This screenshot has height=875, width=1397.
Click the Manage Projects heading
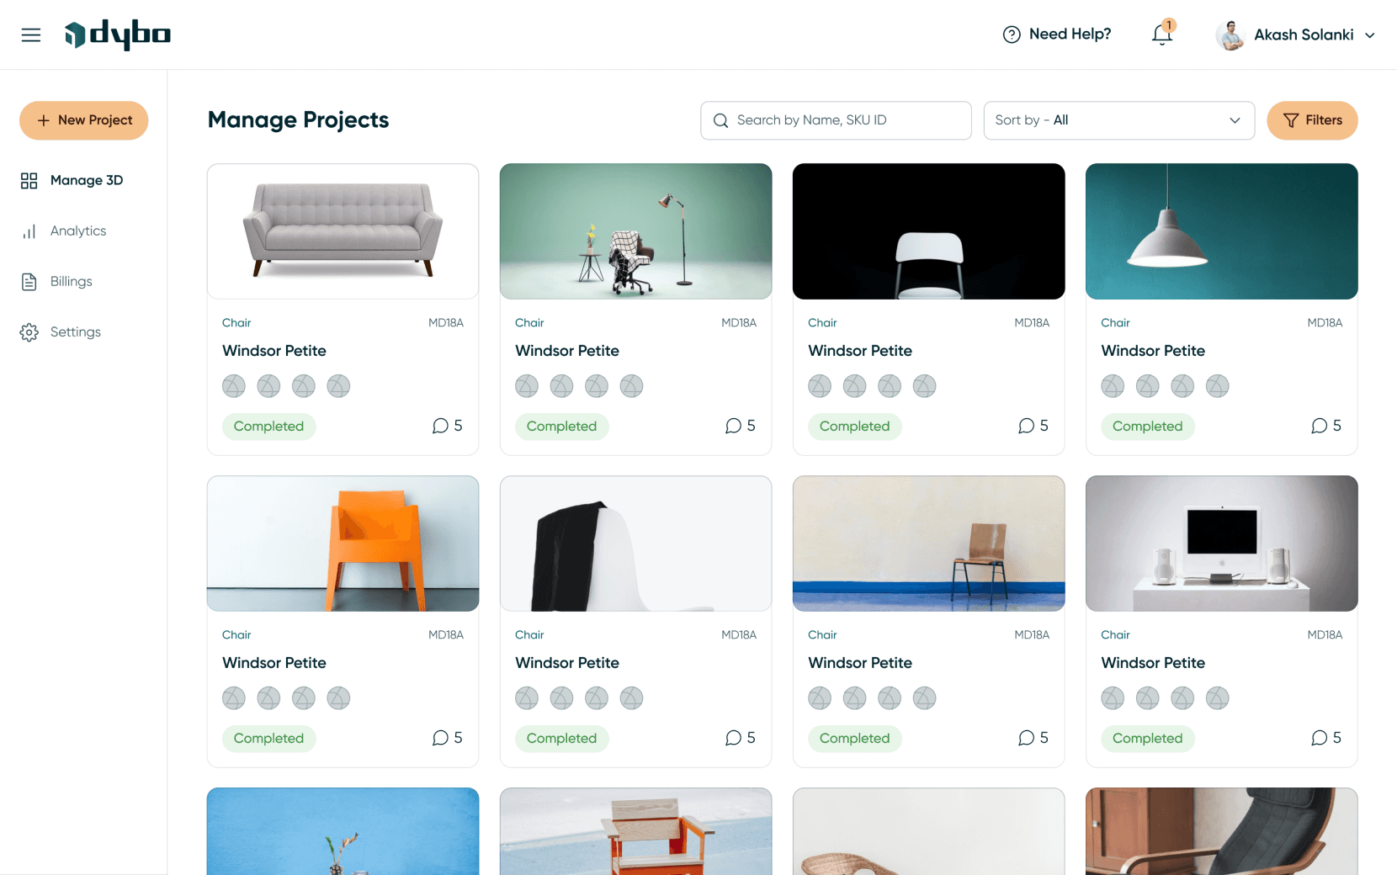click(x=298, y=120)
